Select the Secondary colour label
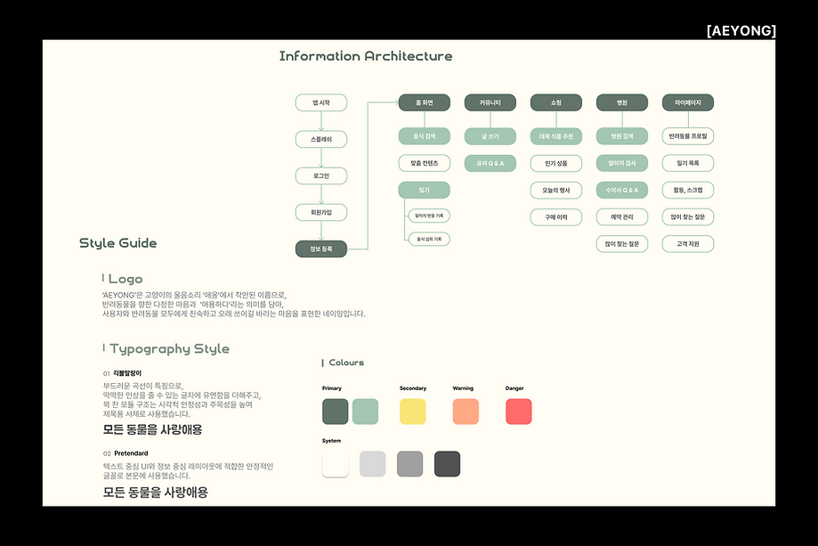Image resolution: width=818 pixels, height=546 pixels. (413, 388)
